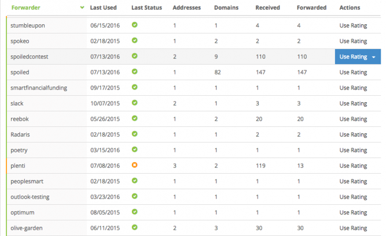Sort table by Forwarded header
Image resolution: width=386 pixels, height=236 pixels.
pos(311,8)
